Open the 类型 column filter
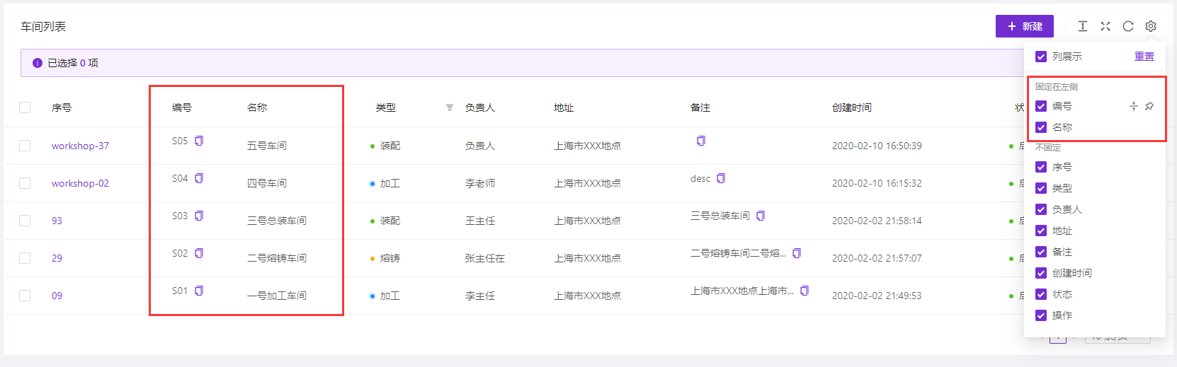This screenshot has width=1177, height=367. click(x=450, y=107)
